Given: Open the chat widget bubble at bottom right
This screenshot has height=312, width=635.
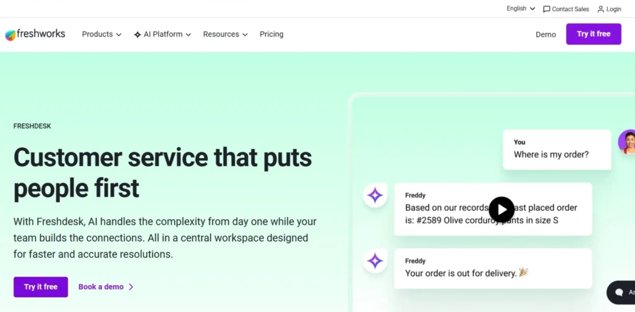Looking at the screenshot, I should click(621, 292).
